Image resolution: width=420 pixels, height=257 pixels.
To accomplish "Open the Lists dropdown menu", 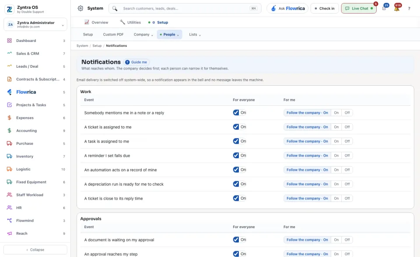I will [195, 35].
